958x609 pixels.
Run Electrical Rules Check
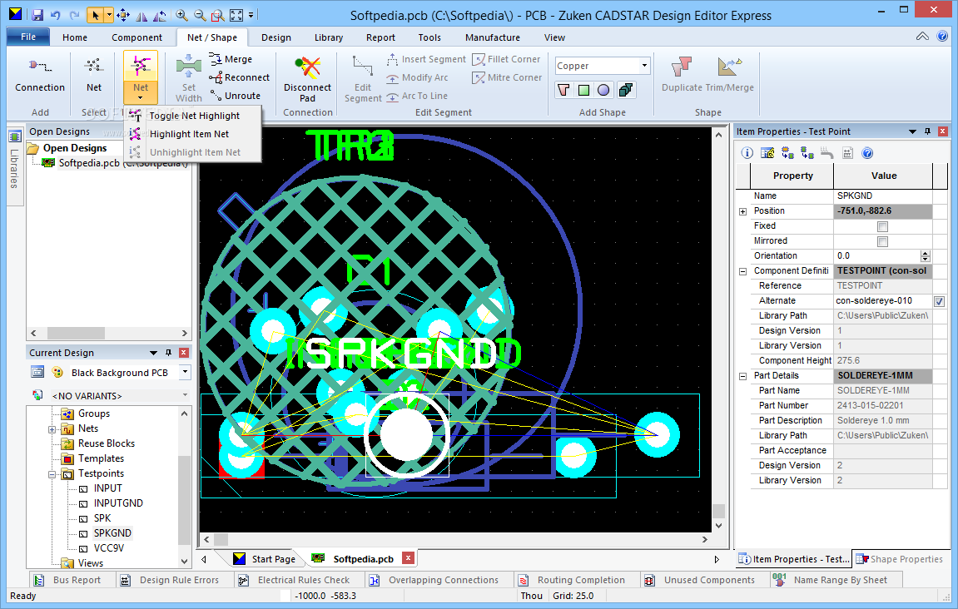(295, 580)
